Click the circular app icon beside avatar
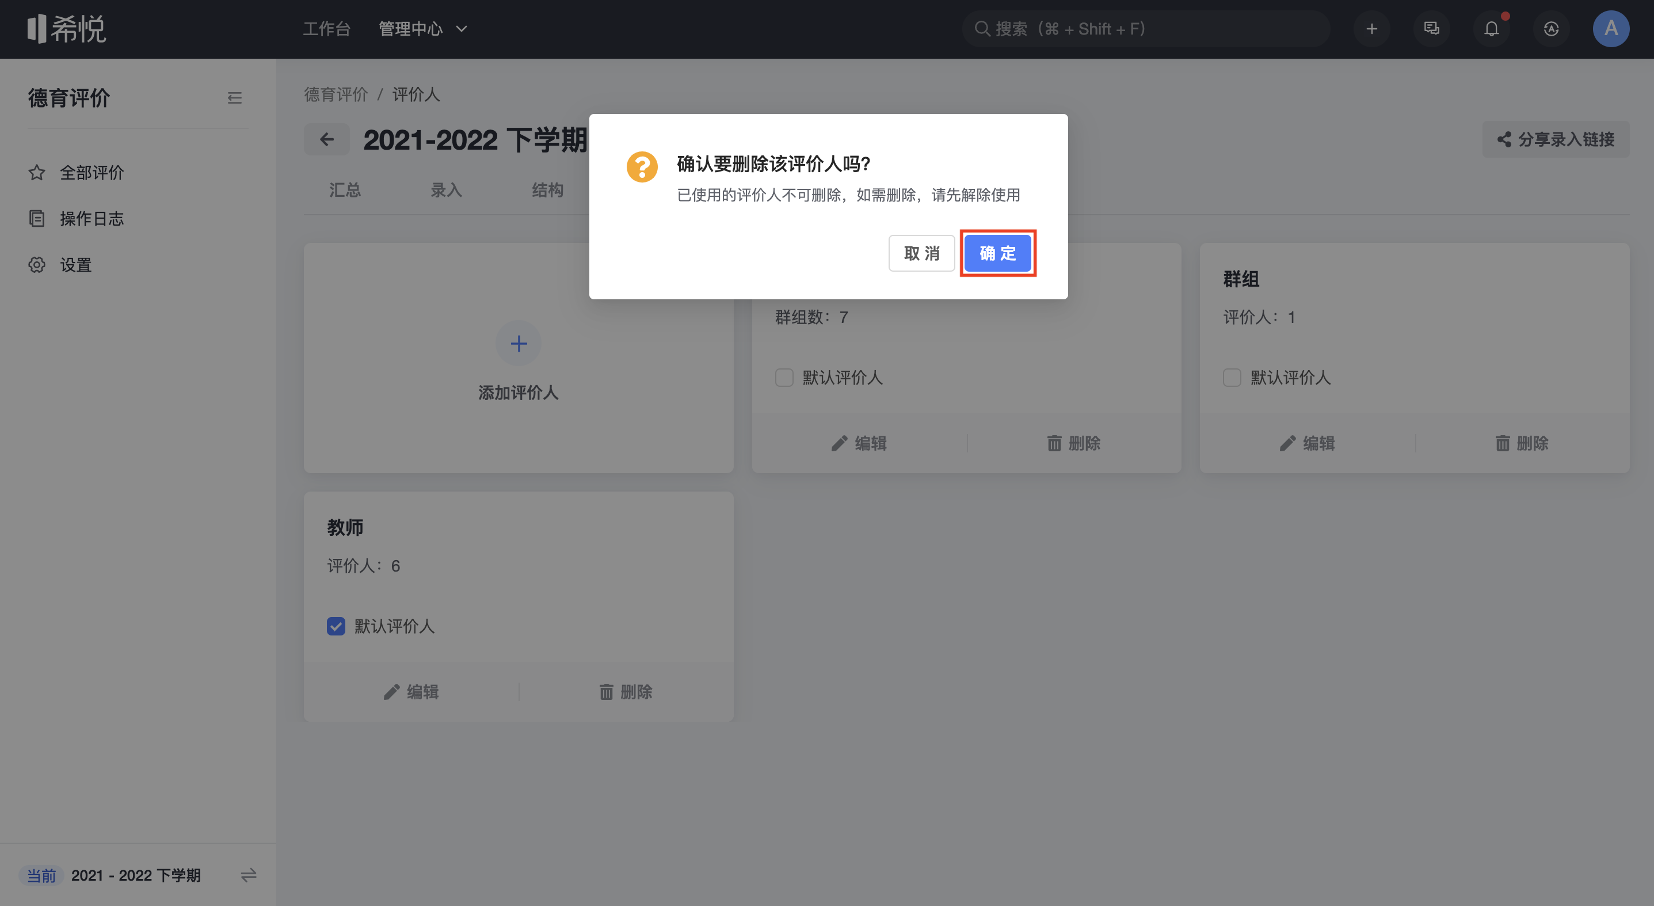Image resolution: width=1654 pixels, height=906 pixels. coord(1550,29)
